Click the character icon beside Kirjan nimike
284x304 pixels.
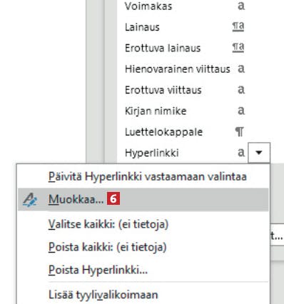point(241,111)
